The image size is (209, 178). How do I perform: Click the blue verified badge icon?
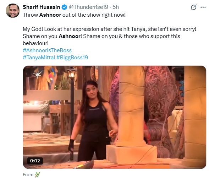[64, 7]
